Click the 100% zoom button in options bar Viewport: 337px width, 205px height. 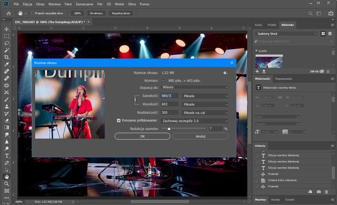pos(78,13)
